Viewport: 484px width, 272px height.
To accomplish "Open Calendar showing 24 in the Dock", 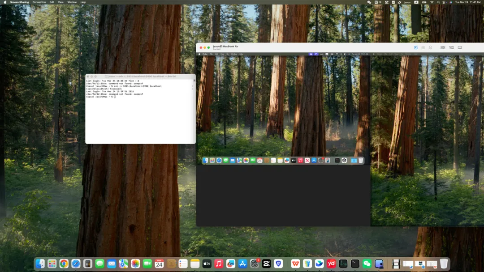I will point(159,263).
